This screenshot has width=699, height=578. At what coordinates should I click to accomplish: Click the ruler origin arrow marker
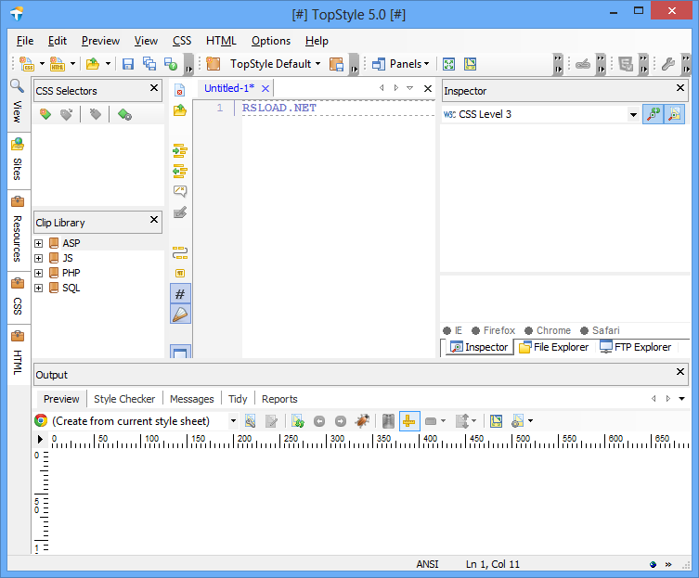click(40, 440)
